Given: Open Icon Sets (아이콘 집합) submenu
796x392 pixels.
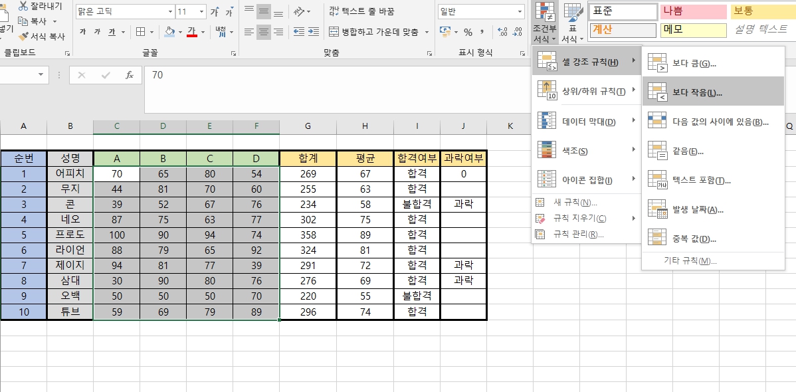Looking at the screenshot, I should [586, 180].
